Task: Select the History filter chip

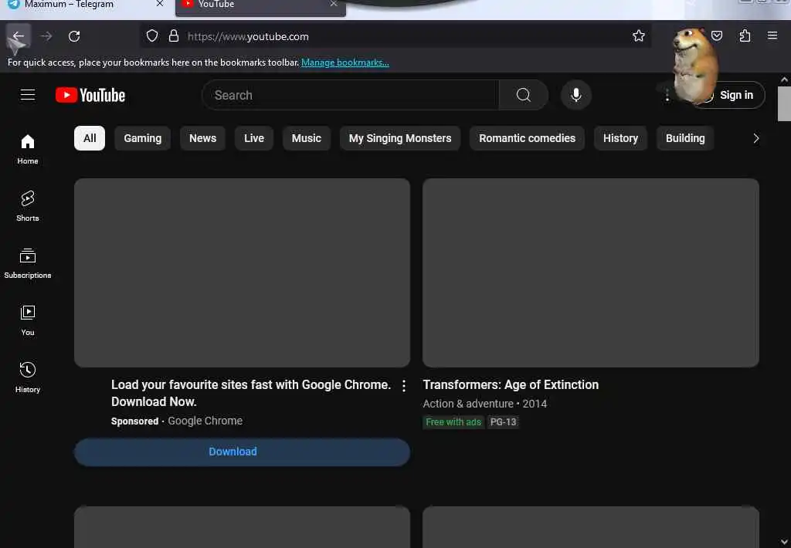Action: click(x=620, y=138)
